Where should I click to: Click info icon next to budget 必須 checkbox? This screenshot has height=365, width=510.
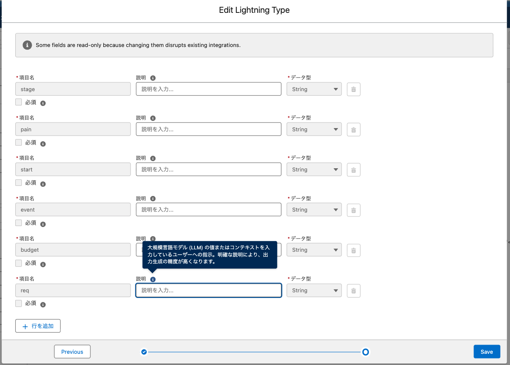43,264
